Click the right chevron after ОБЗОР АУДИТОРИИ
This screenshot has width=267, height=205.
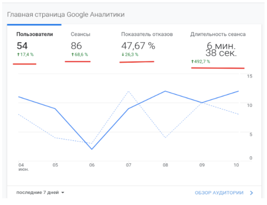coord(251,192)
